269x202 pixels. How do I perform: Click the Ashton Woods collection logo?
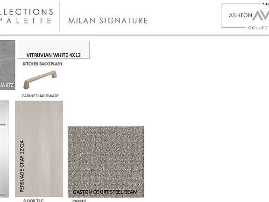click(245, 15)
